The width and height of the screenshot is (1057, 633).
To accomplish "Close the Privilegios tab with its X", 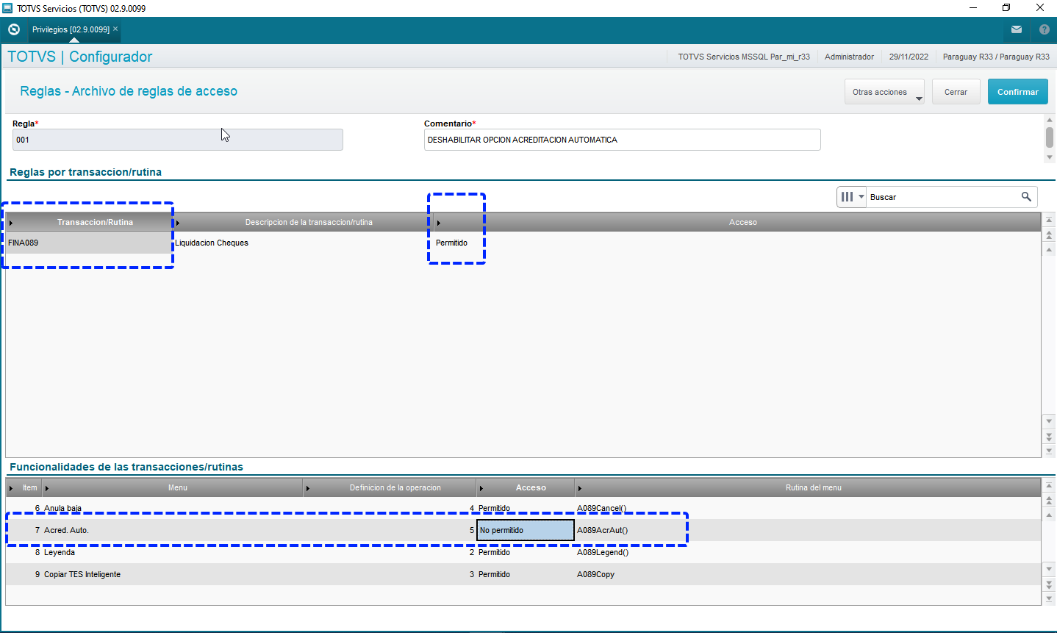I will pos(115,29).
